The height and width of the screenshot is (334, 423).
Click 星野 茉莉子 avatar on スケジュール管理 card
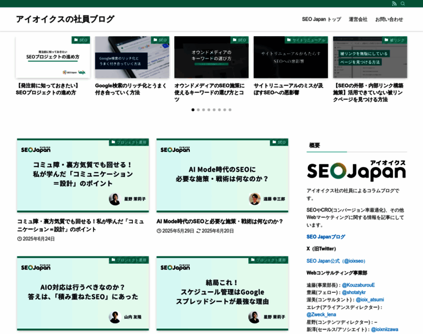[x=254, y=317]
